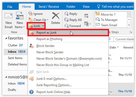
Task: Click the Team Email quick step label
Action: coord(109,25)
